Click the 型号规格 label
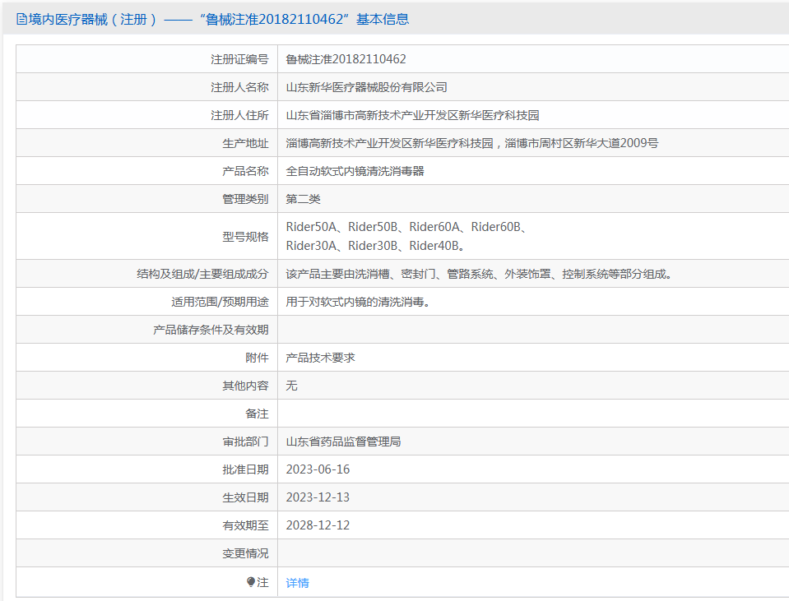This screenshot has height=601, width=789. pos(245,237)
